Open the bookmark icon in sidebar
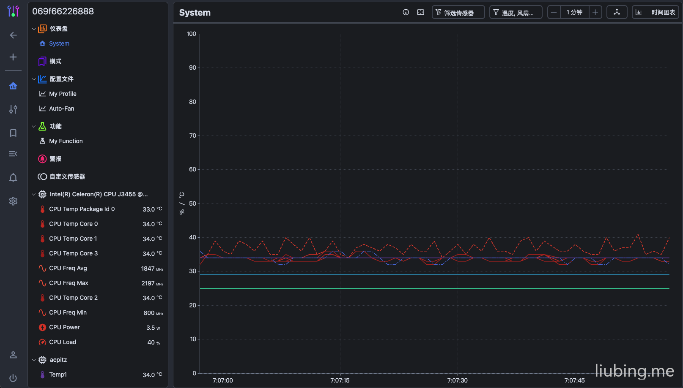 [x=13, y=133]
